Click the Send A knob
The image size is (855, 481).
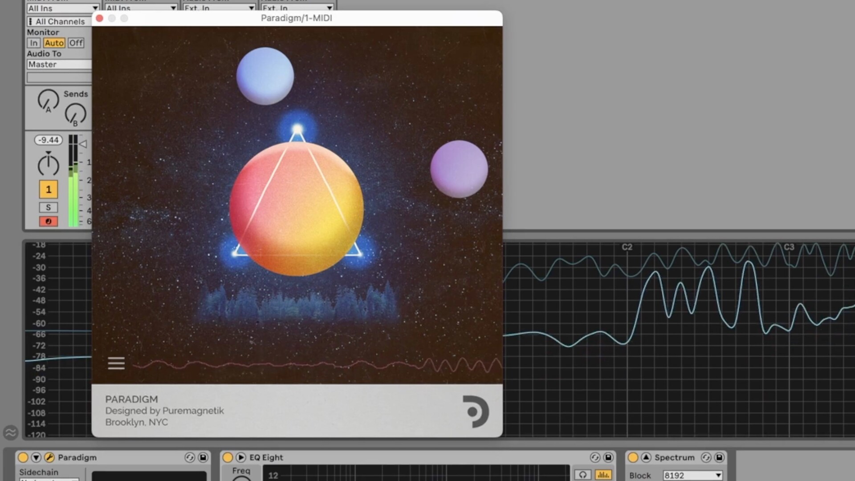coord(48,100)
